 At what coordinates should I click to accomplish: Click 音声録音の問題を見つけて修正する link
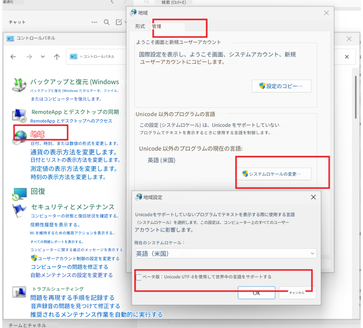coord(75,306)
